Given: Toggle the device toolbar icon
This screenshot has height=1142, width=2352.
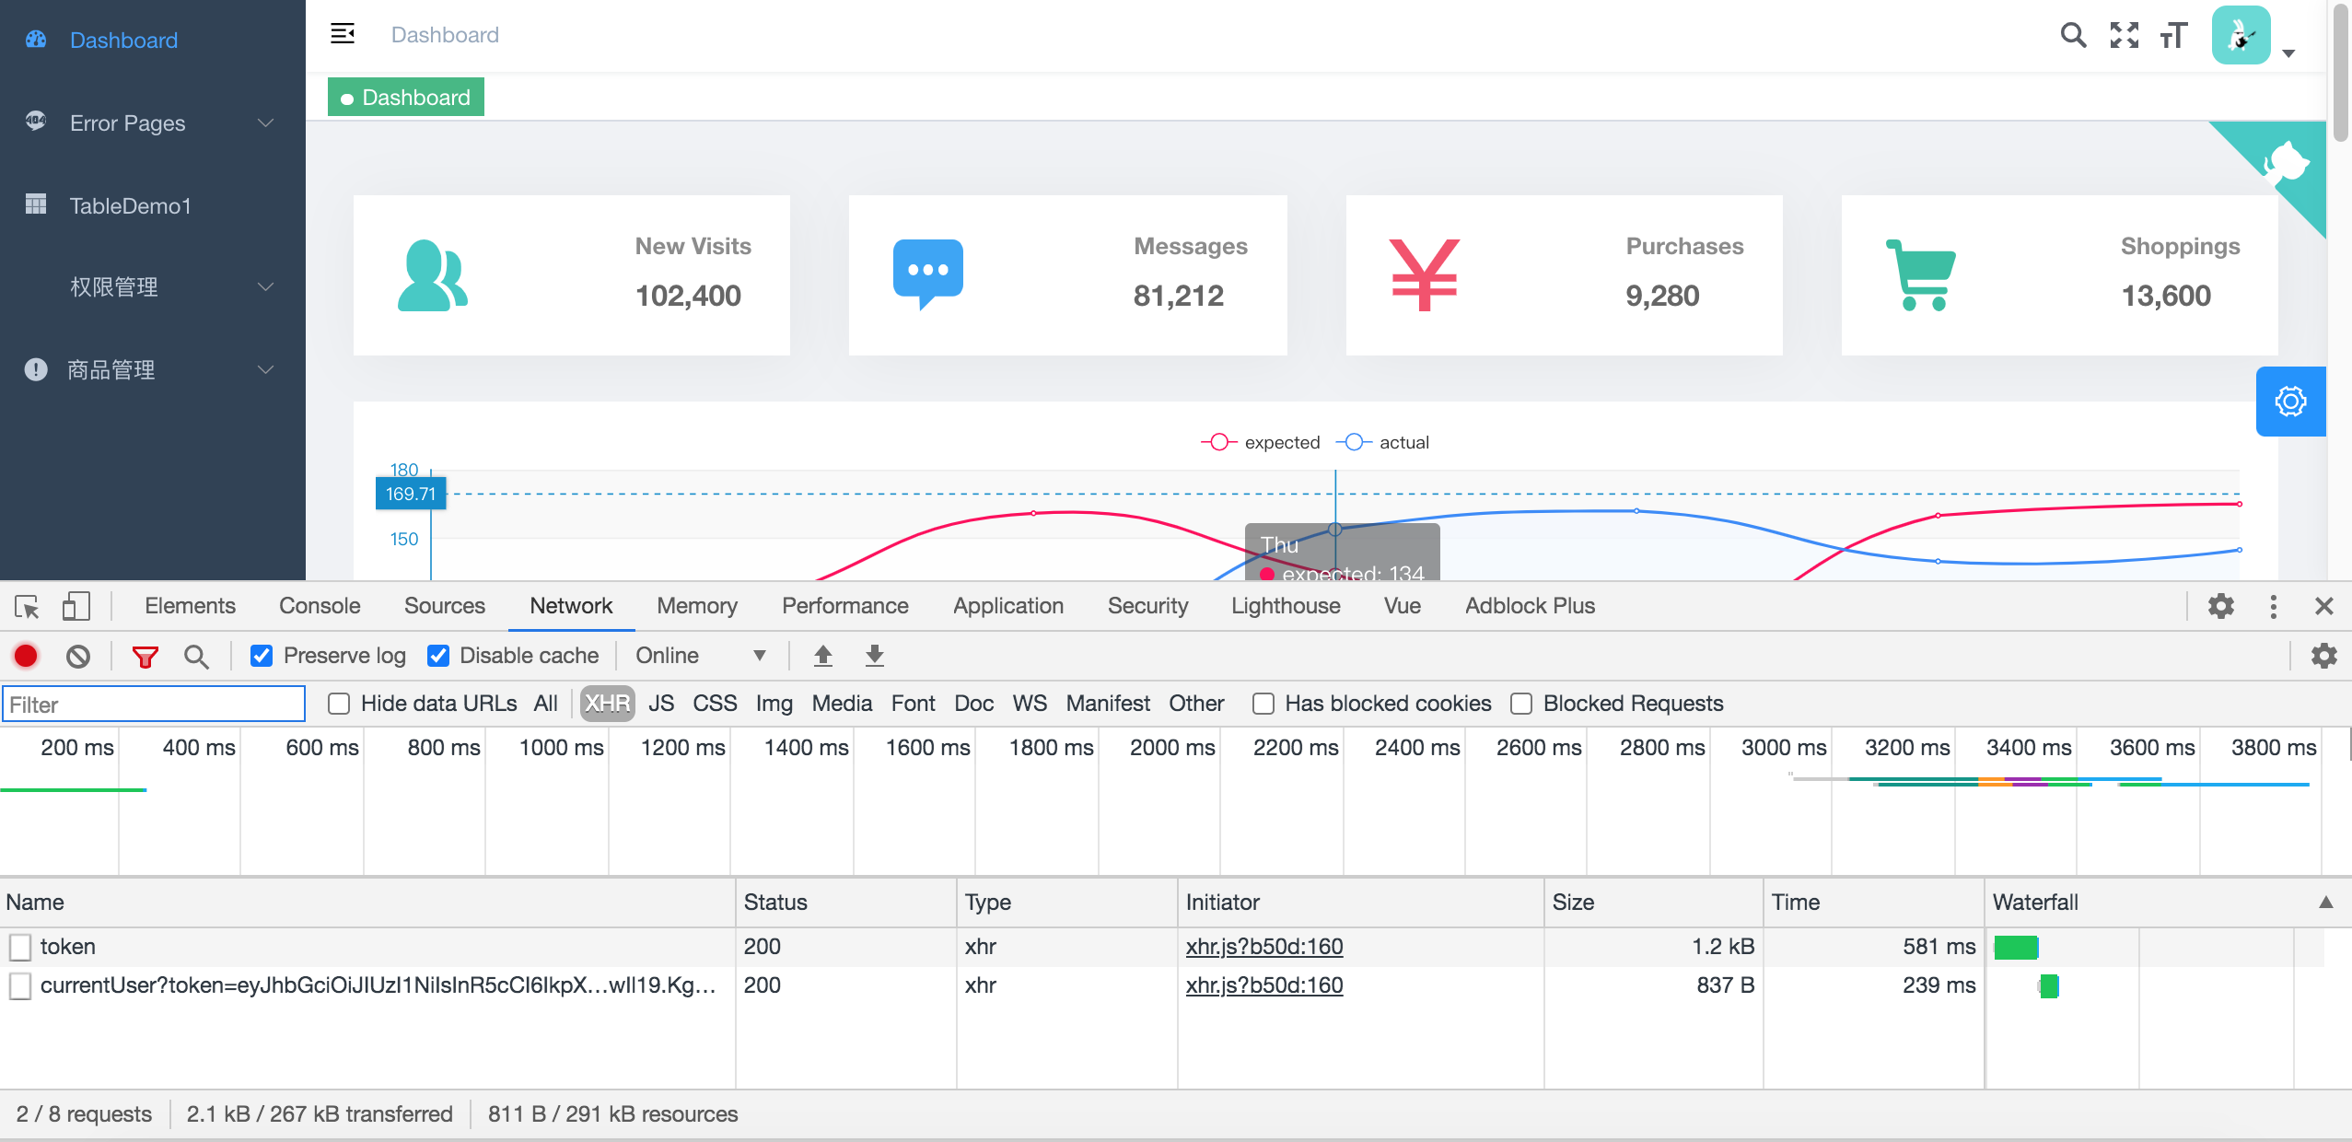Looking at the screenshot, I should 76,606.
